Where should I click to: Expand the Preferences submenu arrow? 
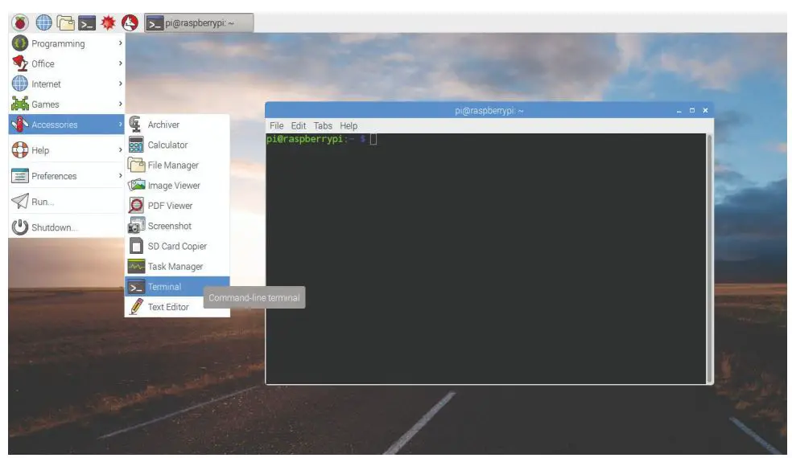120,175
